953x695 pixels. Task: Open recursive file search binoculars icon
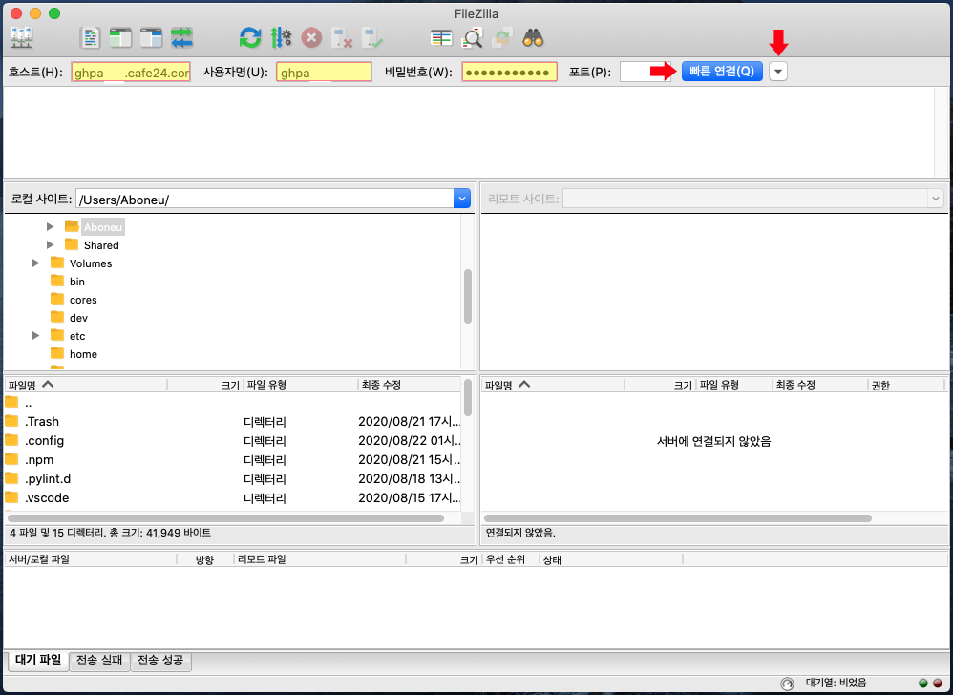click(x=533, y=38)
